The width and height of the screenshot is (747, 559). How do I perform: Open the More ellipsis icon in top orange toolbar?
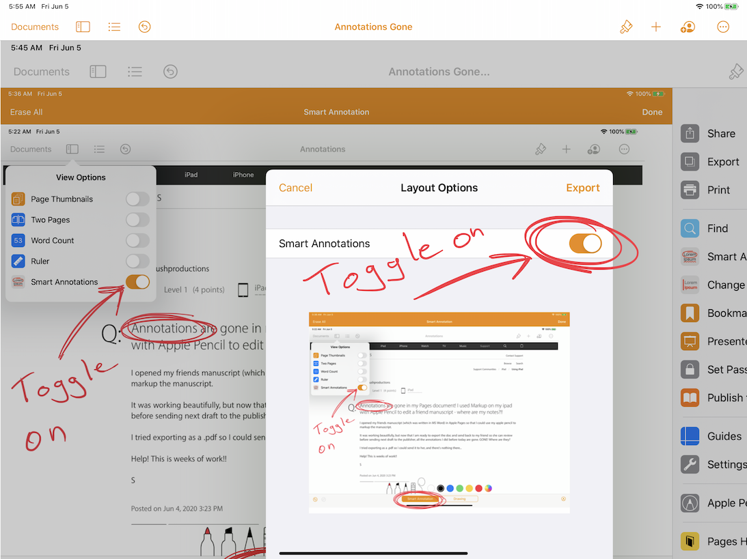point(723,27)
